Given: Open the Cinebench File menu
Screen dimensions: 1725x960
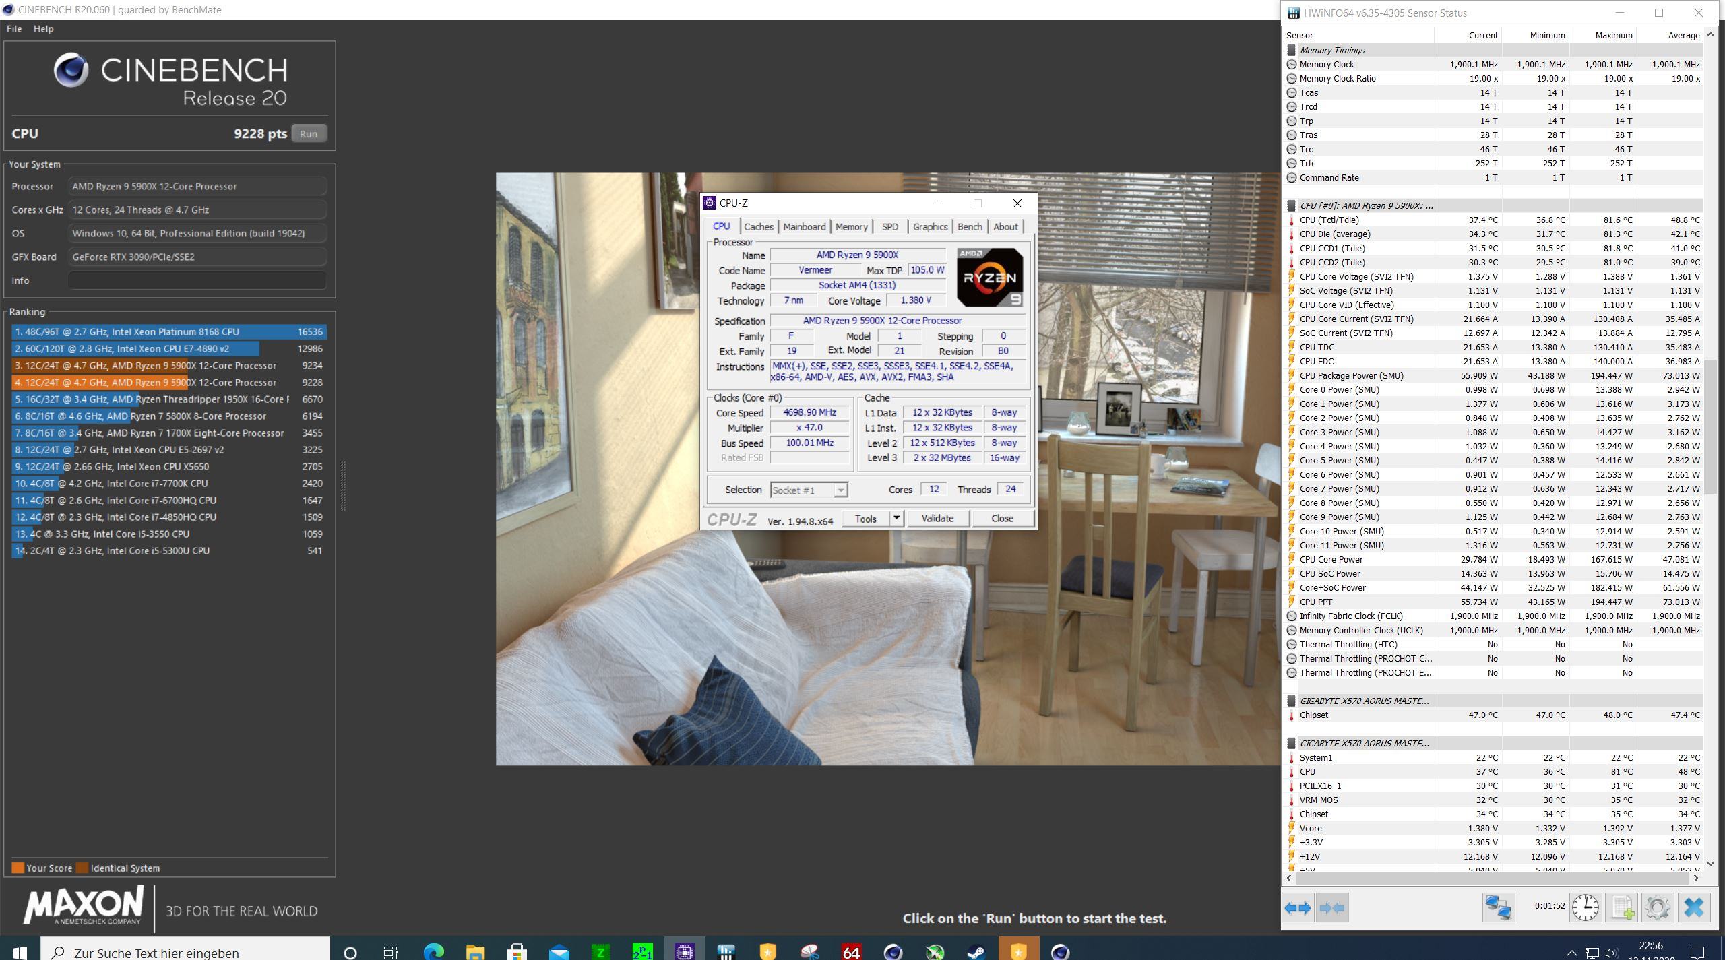Looking at the screenshot, I should click(x=14, y=29).
